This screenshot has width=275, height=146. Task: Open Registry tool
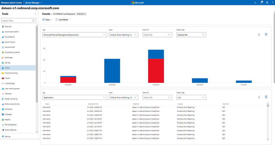click(8, 120)
